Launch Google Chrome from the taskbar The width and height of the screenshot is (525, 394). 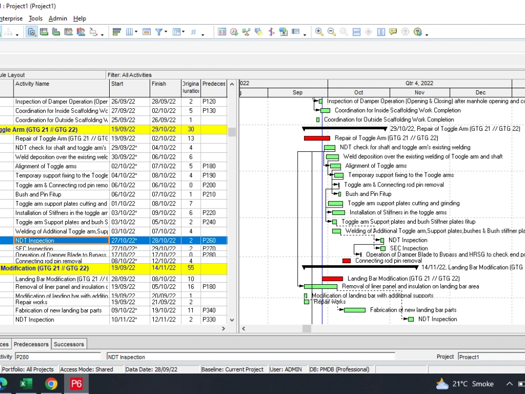click(x=51, y=384)
